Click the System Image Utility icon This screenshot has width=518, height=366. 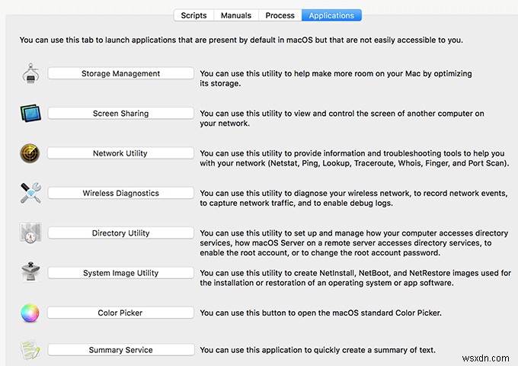[x=30, y=272]
